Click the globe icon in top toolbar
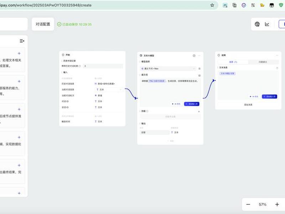 (257, 24)
